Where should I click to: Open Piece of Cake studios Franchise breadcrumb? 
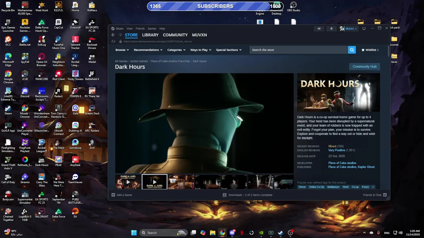(x=170, y=61)
